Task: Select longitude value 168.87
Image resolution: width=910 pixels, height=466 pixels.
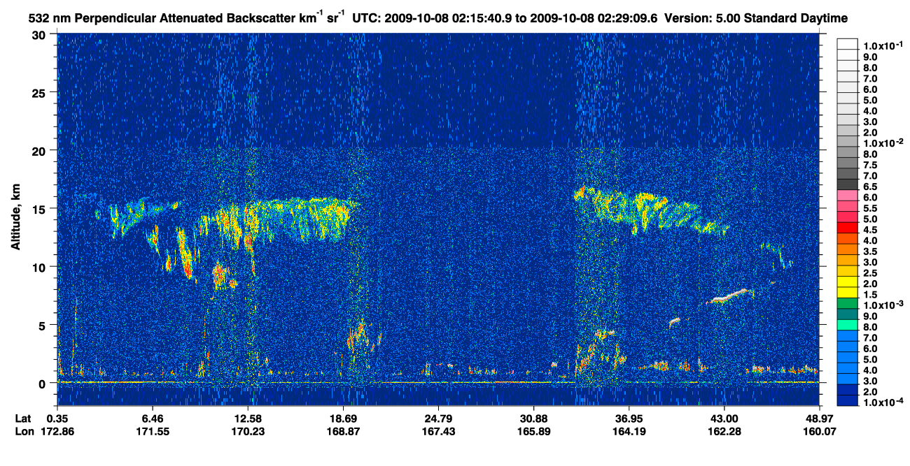Action: [343, 431]
